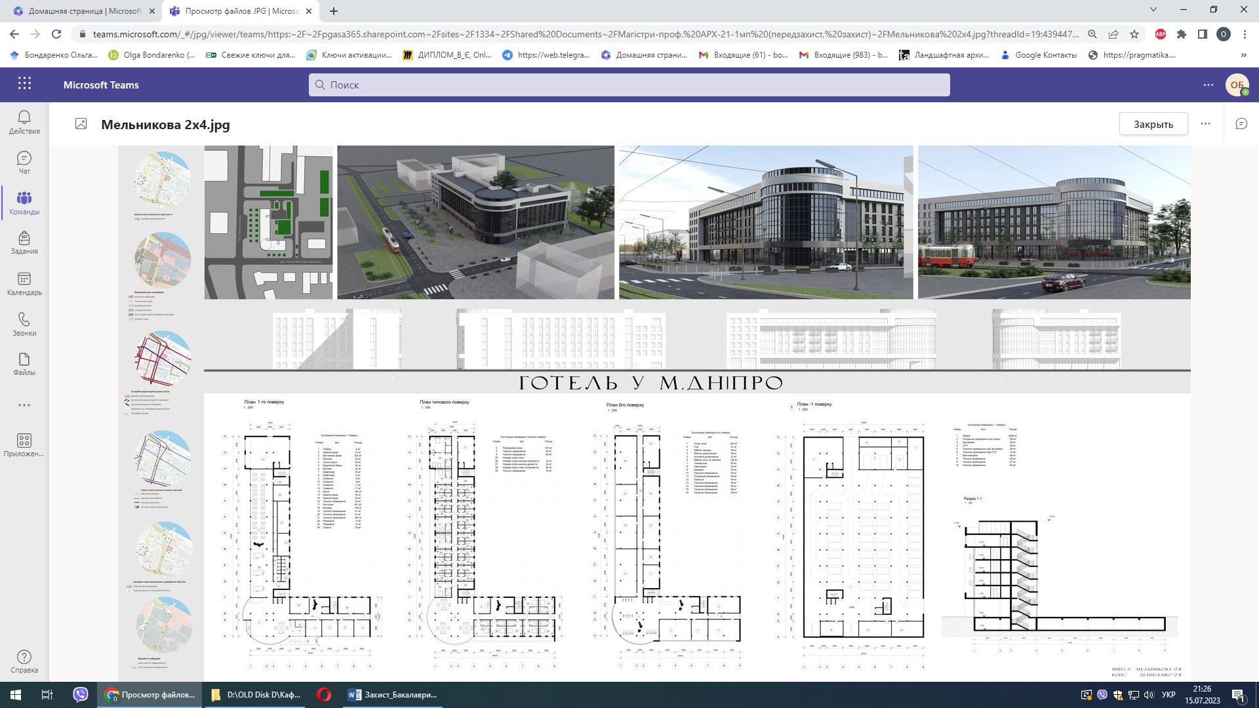Open the Ландшафтная архи... bookmark
The image size is (1259, 708).
944,55
